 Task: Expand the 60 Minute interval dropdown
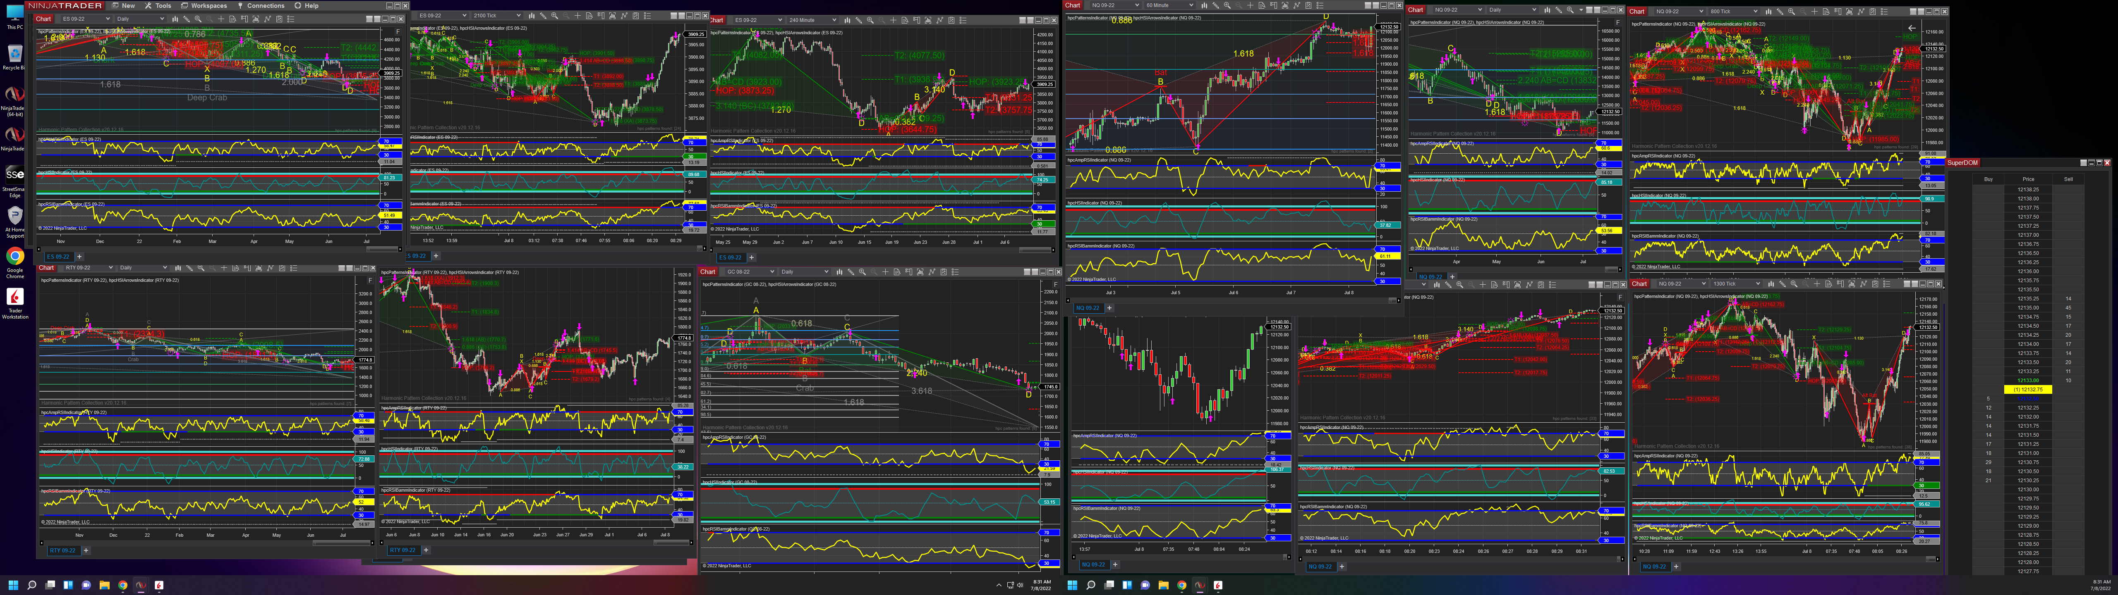1191,5
